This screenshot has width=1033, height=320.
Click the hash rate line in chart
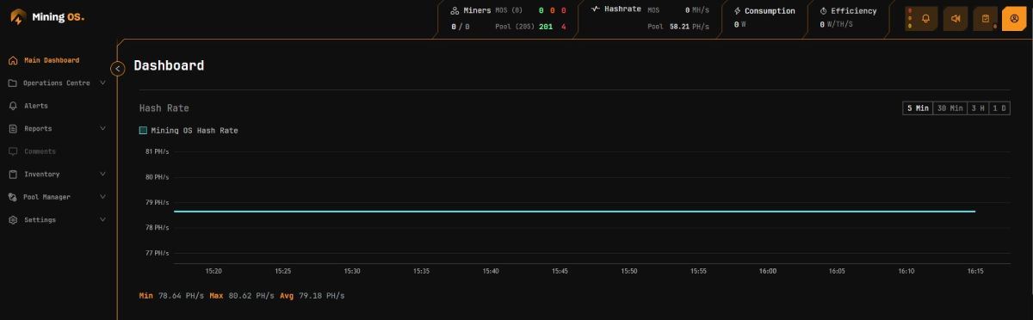[574, 211]
